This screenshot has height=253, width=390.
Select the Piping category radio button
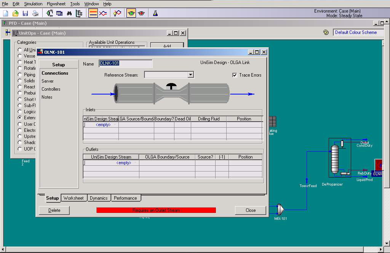[x=20, y=74]
